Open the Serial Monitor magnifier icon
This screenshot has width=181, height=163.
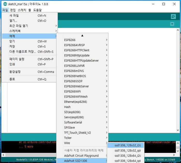pyautogui.click(x=173, y=17)
